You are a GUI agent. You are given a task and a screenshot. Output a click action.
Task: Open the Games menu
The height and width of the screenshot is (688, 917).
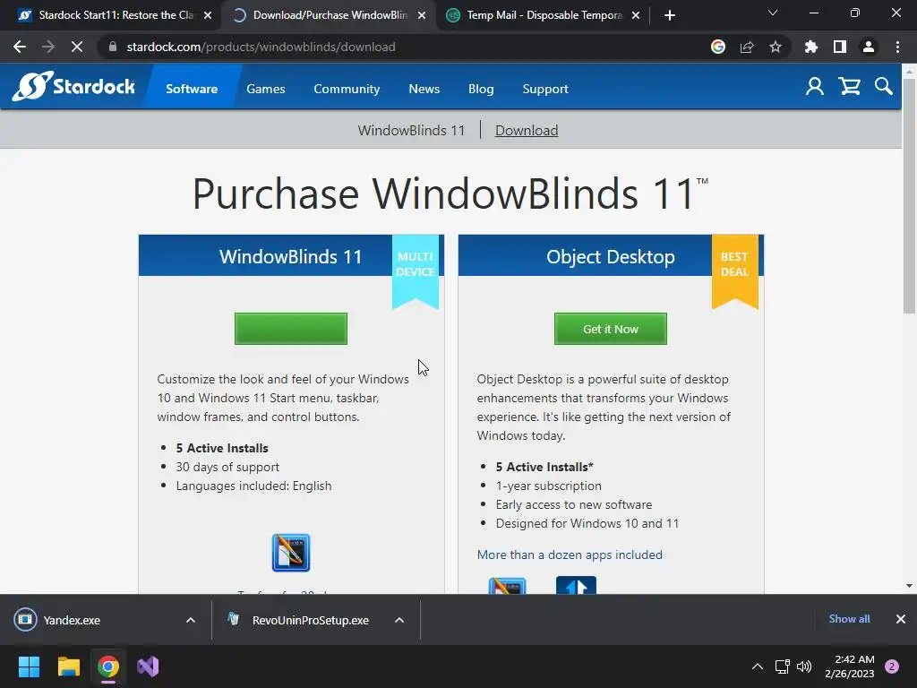(x=265, y=89)
